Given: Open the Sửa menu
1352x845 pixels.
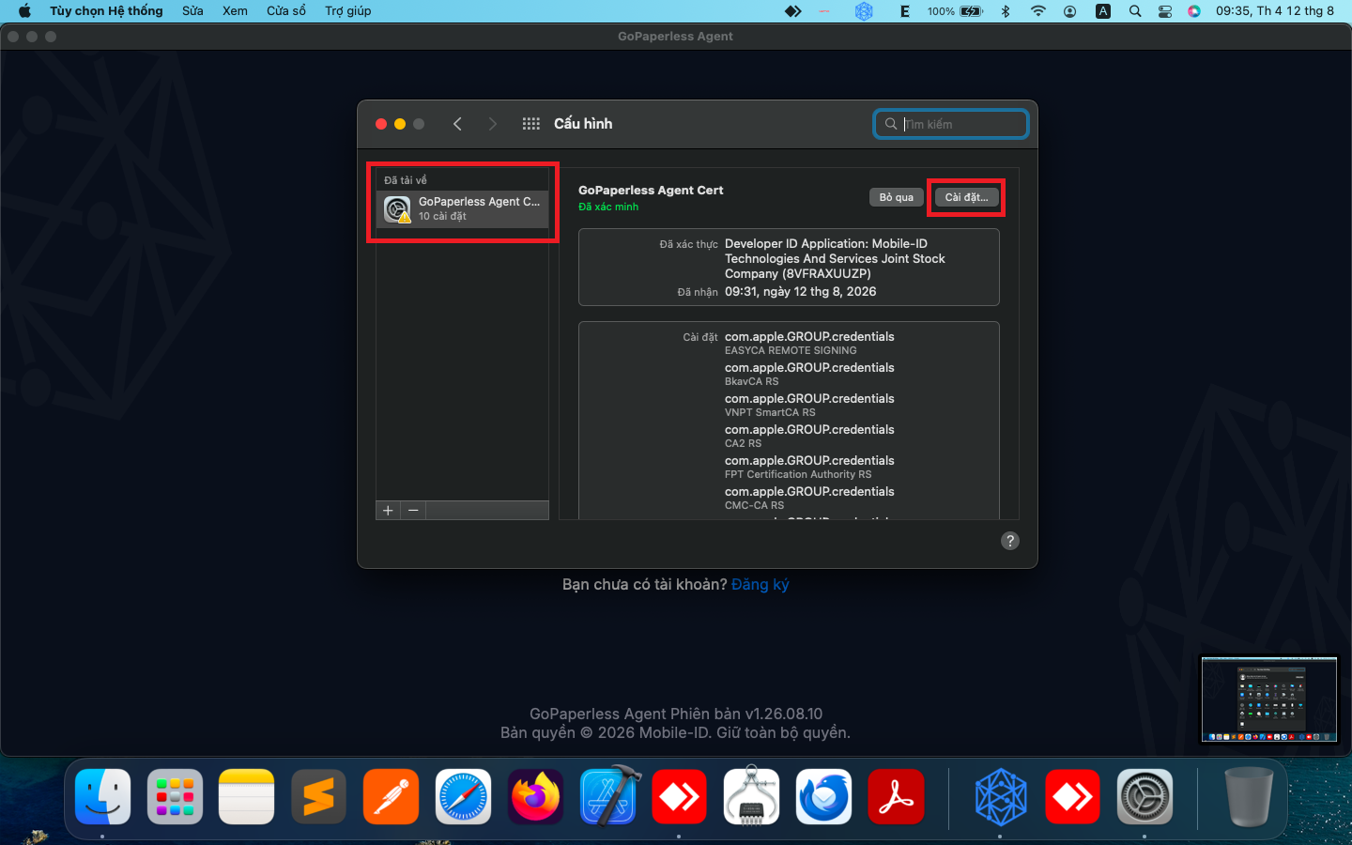Looking at the screenshot, I should tap(192, 11).
